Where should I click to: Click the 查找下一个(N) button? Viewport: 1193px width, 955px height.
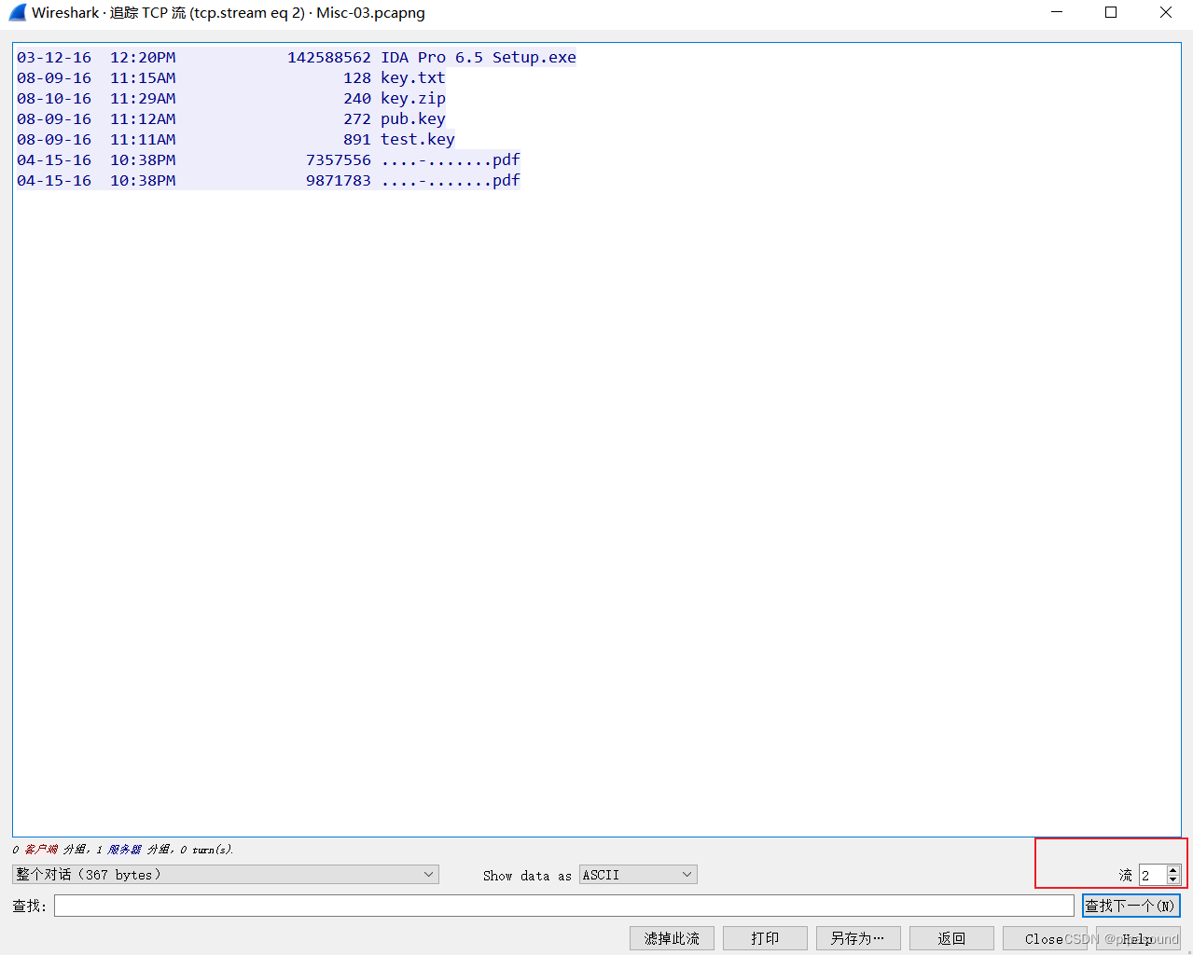click(x=1131, y=906)
